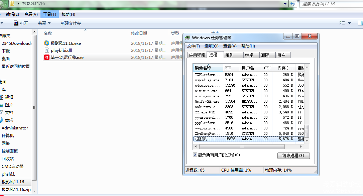363x196 pixels.
Task: Click the 搜索 极影风11.16 search box
Action: [332, 4]
